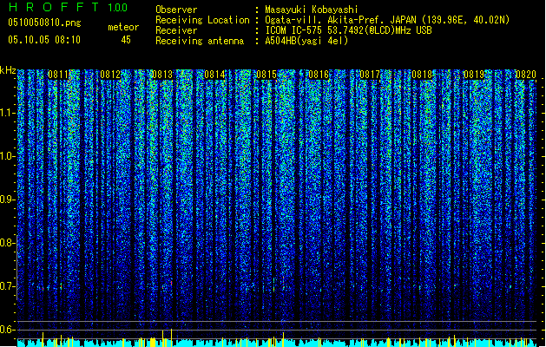Click the file name 0510050810.png
The height and width of the screenshot is (347, 546).
[44, 23]
